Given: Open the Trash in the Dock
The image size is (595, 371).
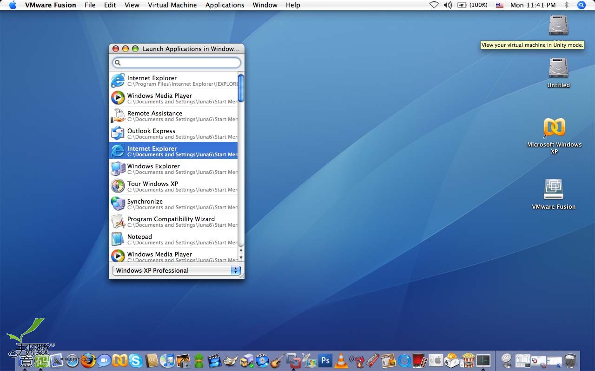Looking at the screenshot, I should tap(571, 361).
